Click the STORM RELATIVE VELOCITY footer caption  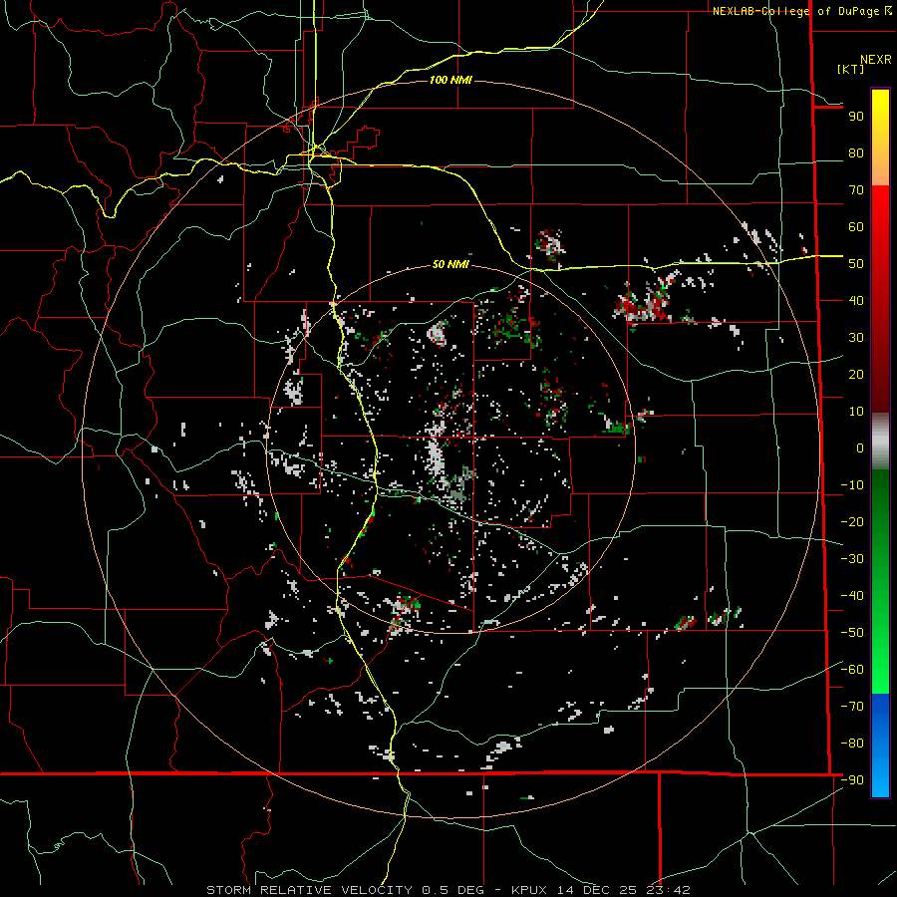coord(448,890)
